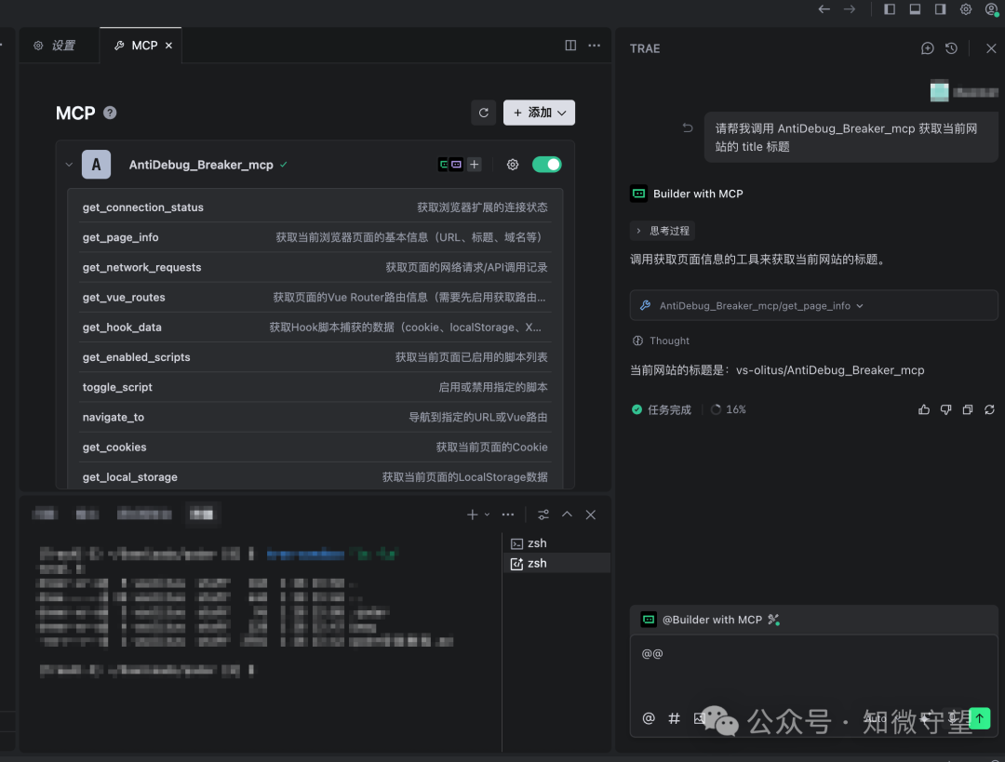Select the first zsh terminal
The image size is (1005, 762).
tap(555, 542)
